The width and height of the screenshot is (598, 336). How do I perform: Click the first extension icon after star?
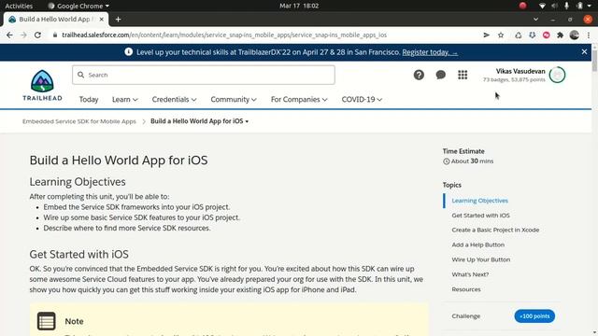[x=519, y=35]
